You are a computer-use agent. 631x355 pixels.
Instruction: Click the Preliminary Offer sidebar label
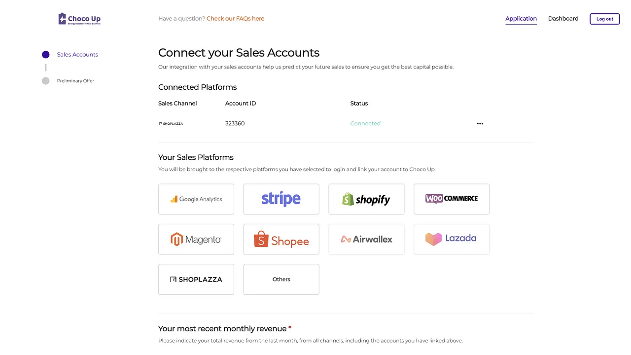coord(75,81)
